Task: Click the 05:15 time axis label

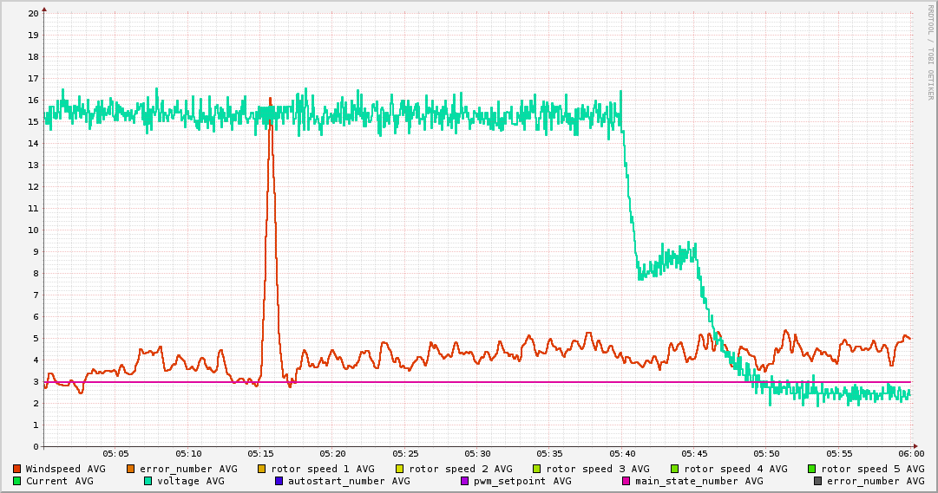Action: (x=260, y=453)
